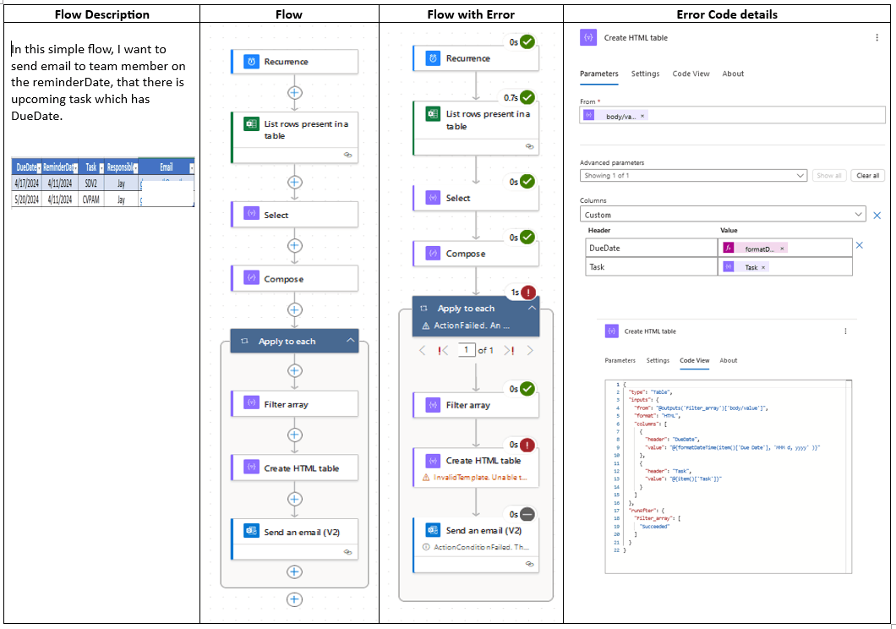
Task: Switch to Code View in the top panel
Action: pos(691,74)
